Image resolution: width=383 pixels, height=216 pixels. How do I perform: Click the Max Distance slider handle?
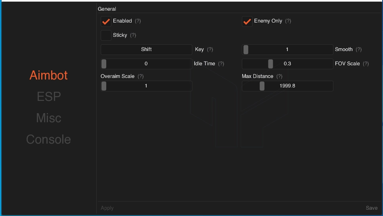coord(262,86)
